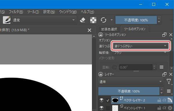This screenshot has height=111, width=174.
Task: Switch to ツールのオプション tab
Action: coord(135,29)
